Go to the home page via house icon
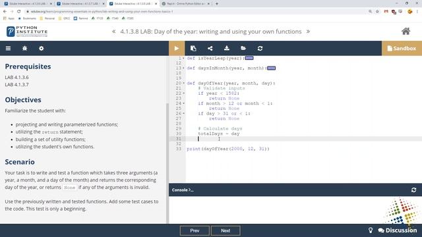This screenshot has height=237, width=422. pos(406,32)
